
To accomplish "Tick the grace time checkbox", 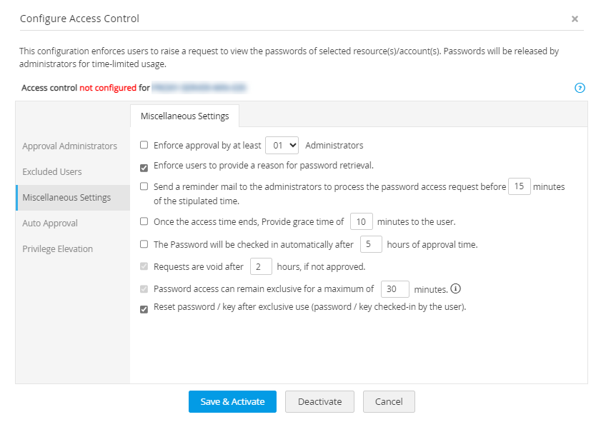I will click(x=144, y=221).
